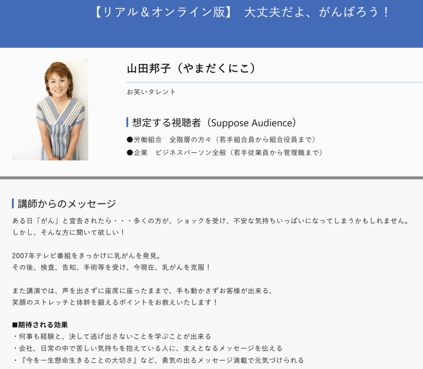Click the bullet 会社、日常の中で苦しい気持ち
The width and height of the screenshot is (423, 369).
[x=147, y=348]
